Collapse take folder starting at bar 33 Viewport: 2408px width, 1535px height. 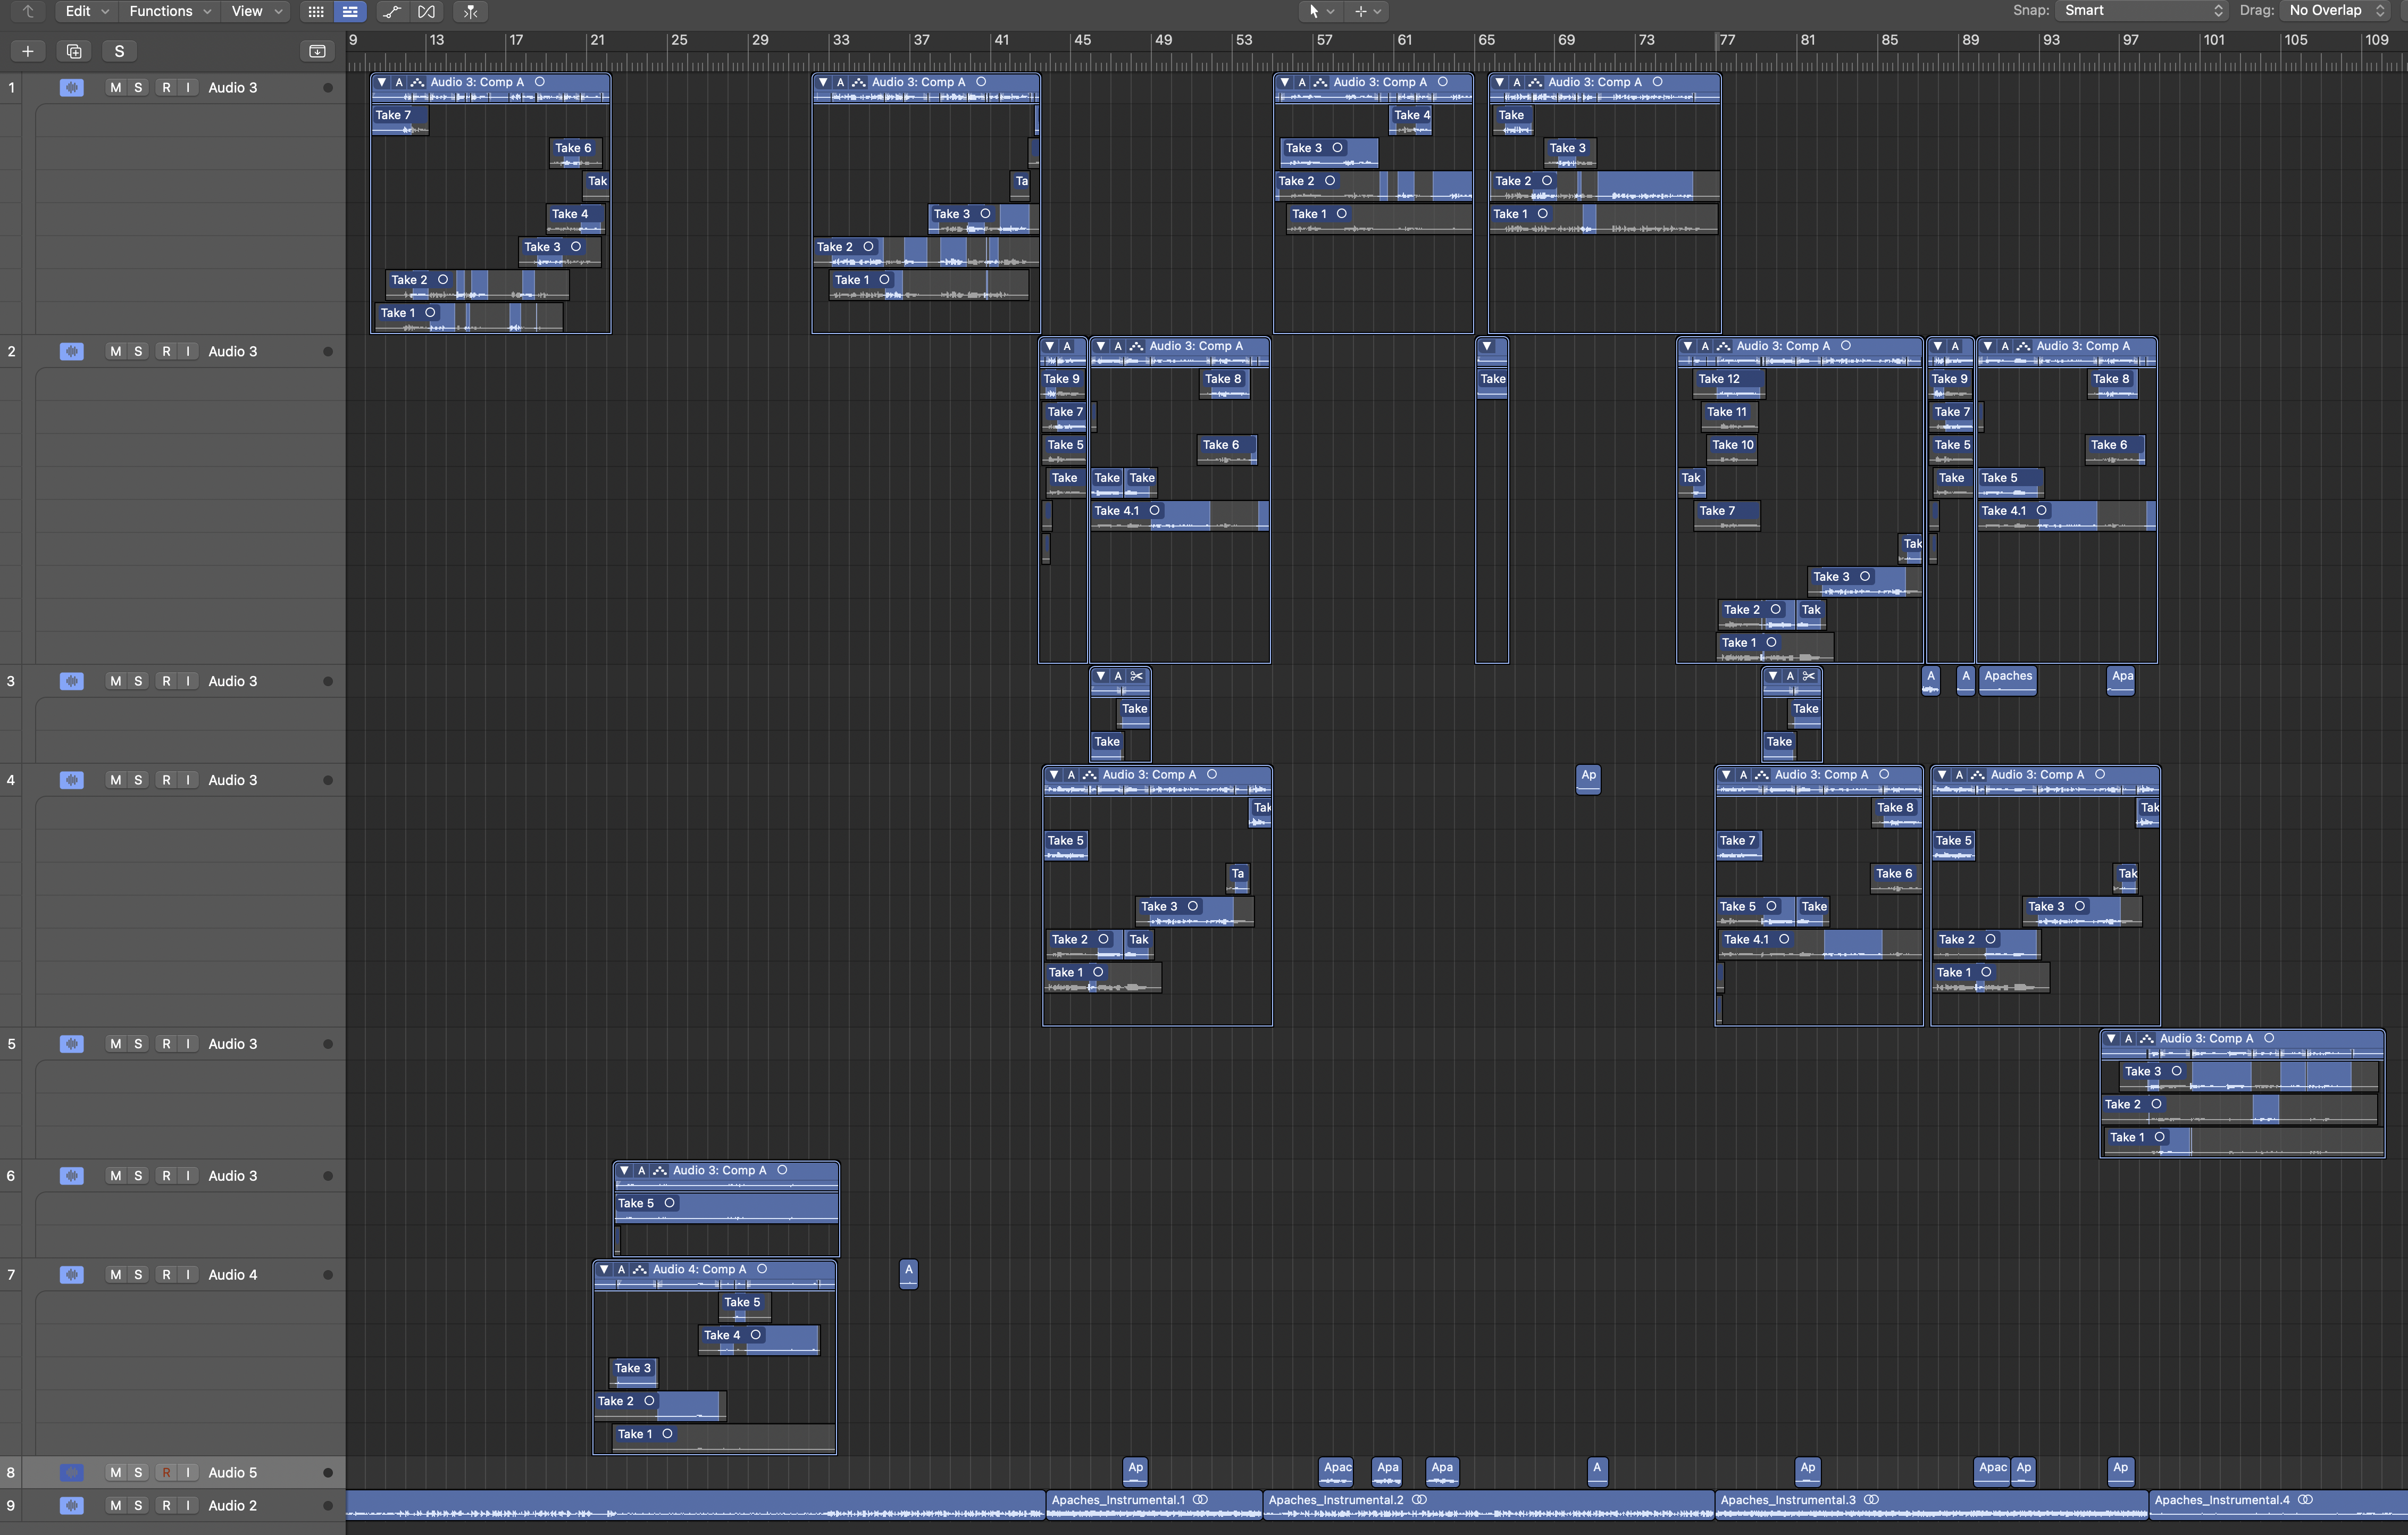pos(823,82)
